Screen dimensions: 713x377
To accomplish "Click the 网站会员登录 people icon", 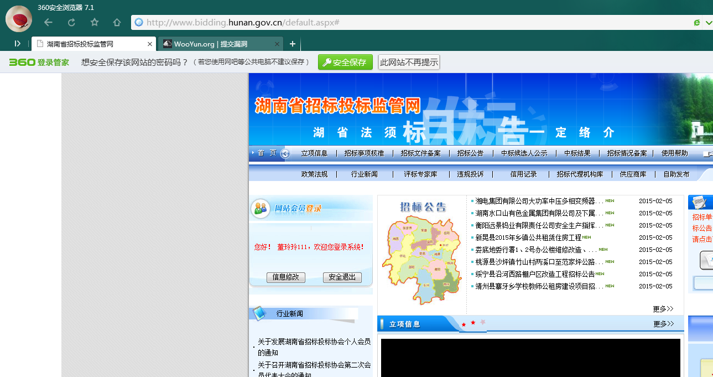I will [260, 208].
